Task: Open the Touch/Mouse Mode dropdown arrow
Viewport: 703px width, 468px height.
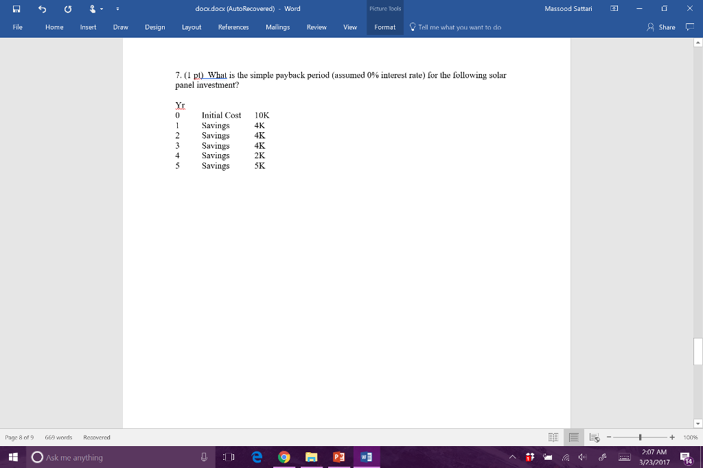Action: pyautogui.click(x=102, y=8)
